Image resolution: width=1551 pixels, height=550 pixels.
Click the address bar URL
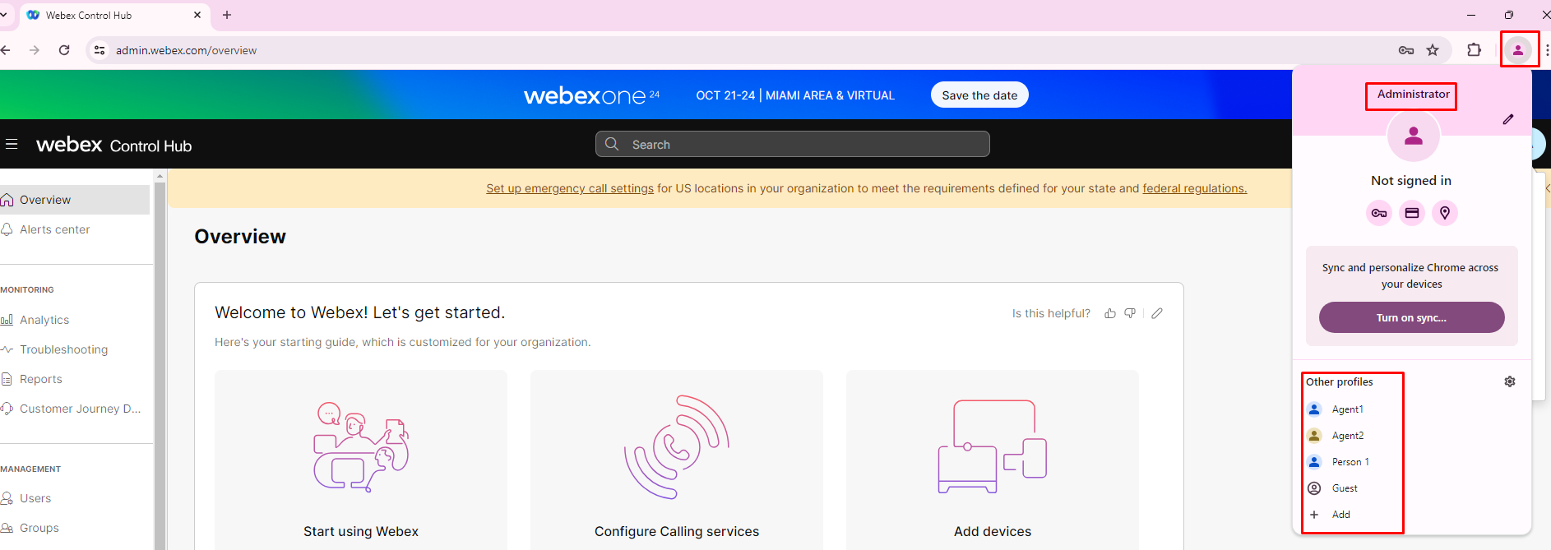coord(186,50)
